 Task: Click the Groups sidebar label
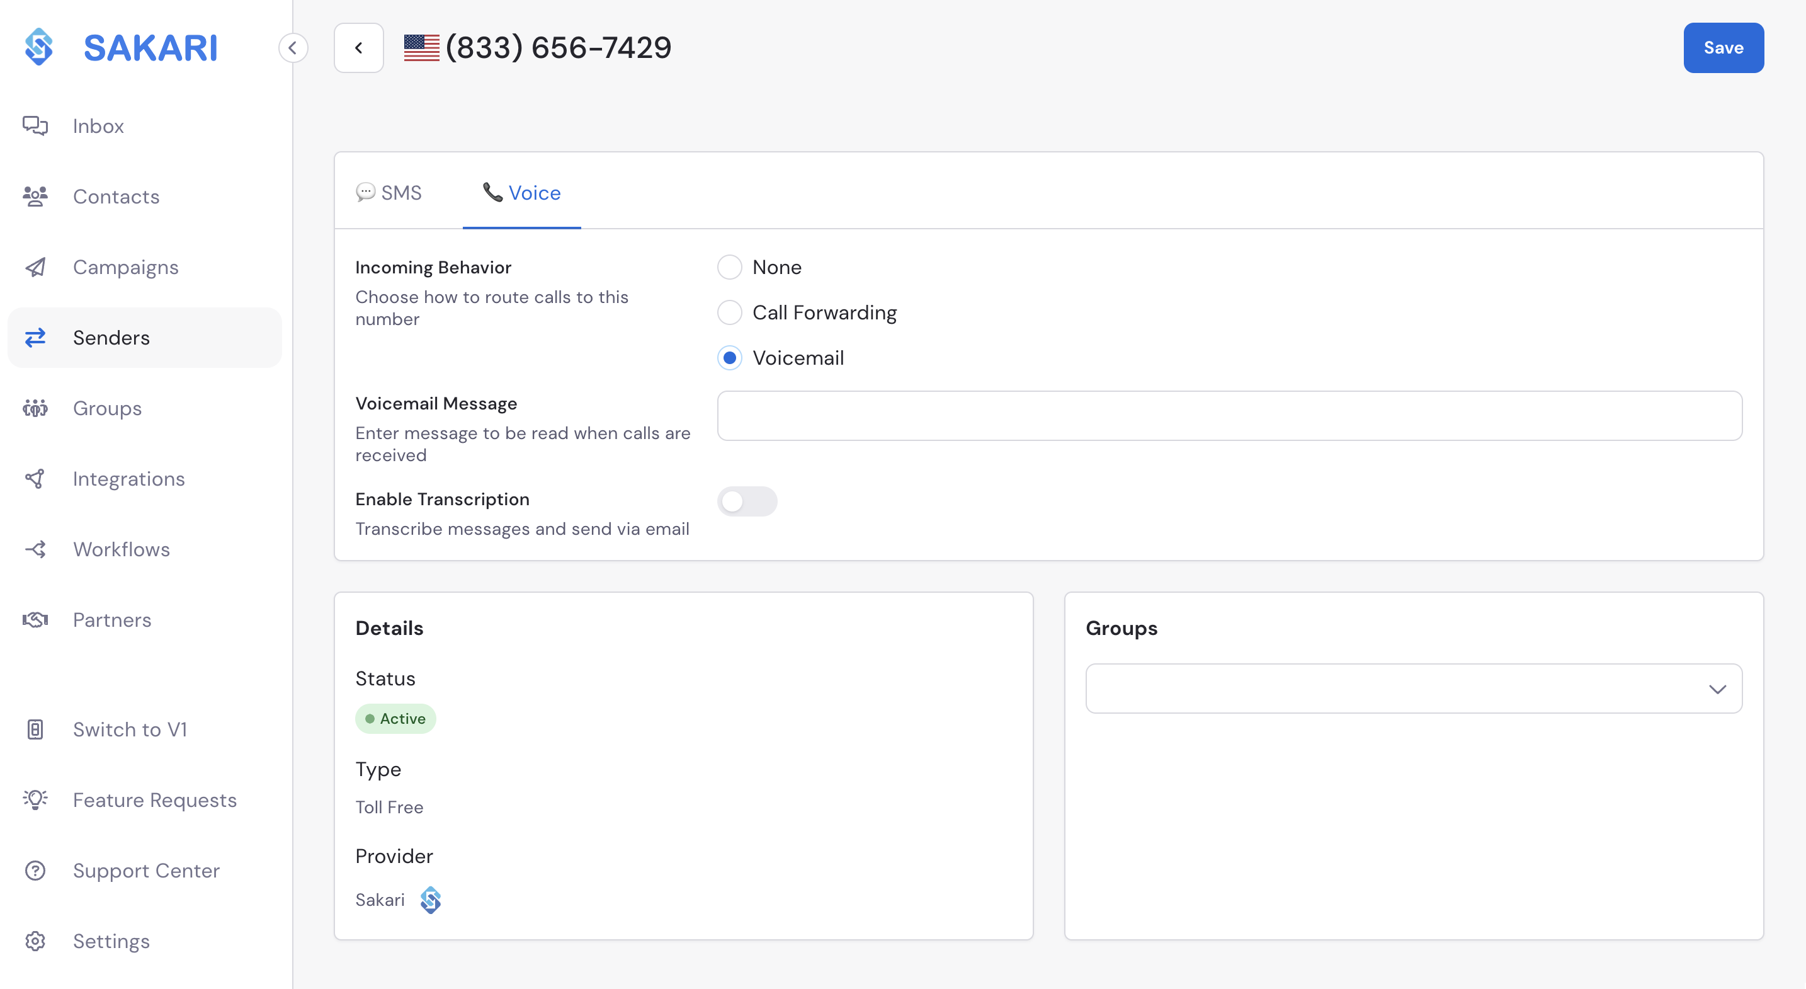[x=107, y=408]
